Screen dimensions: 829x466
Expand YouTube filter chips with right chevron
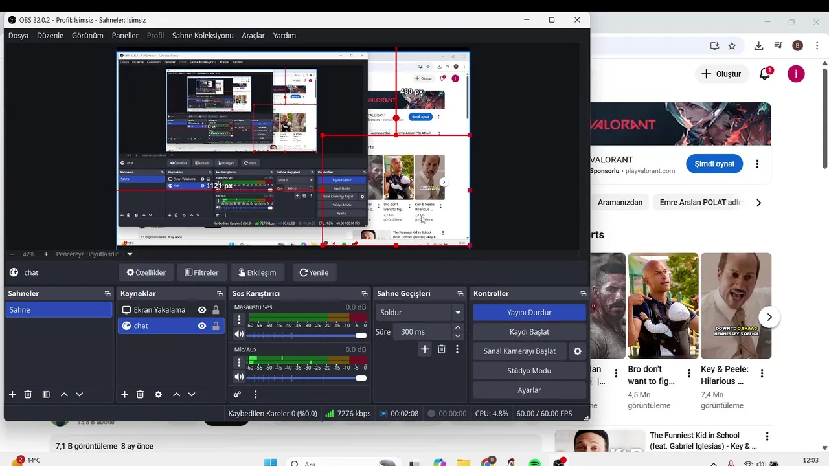(x=758, y=203)
